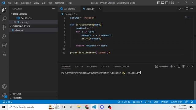Open the Search view in the activity bar
196x110 pixels.
(x=4, y=19)
